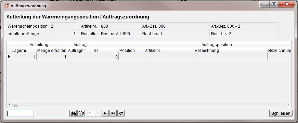Click the horizontal scrollbar thumb

15,104
